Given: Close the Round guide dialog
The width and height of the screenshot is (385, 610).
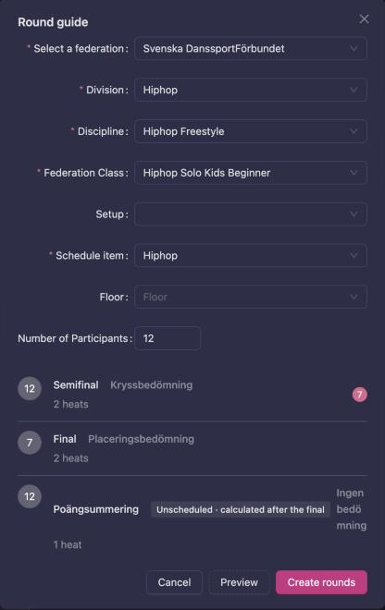Looking at the screenshot, I should [x=364, y=19].
